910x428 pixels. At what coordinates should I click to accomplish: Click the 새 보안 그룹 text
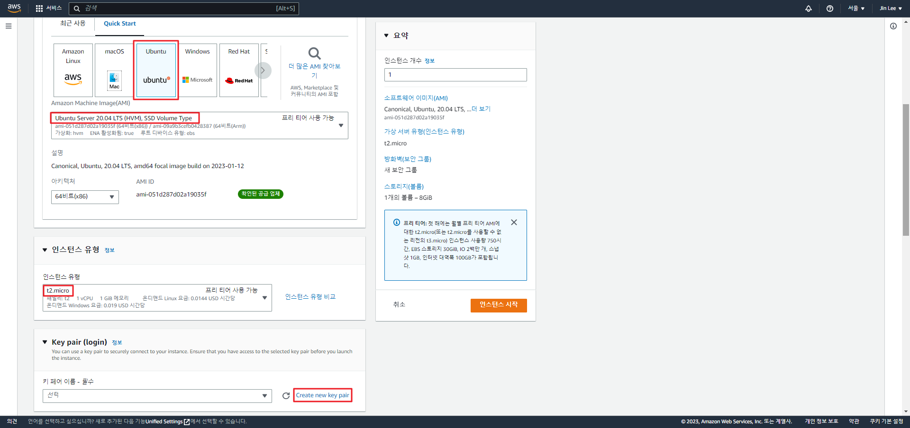click(400, 170)
